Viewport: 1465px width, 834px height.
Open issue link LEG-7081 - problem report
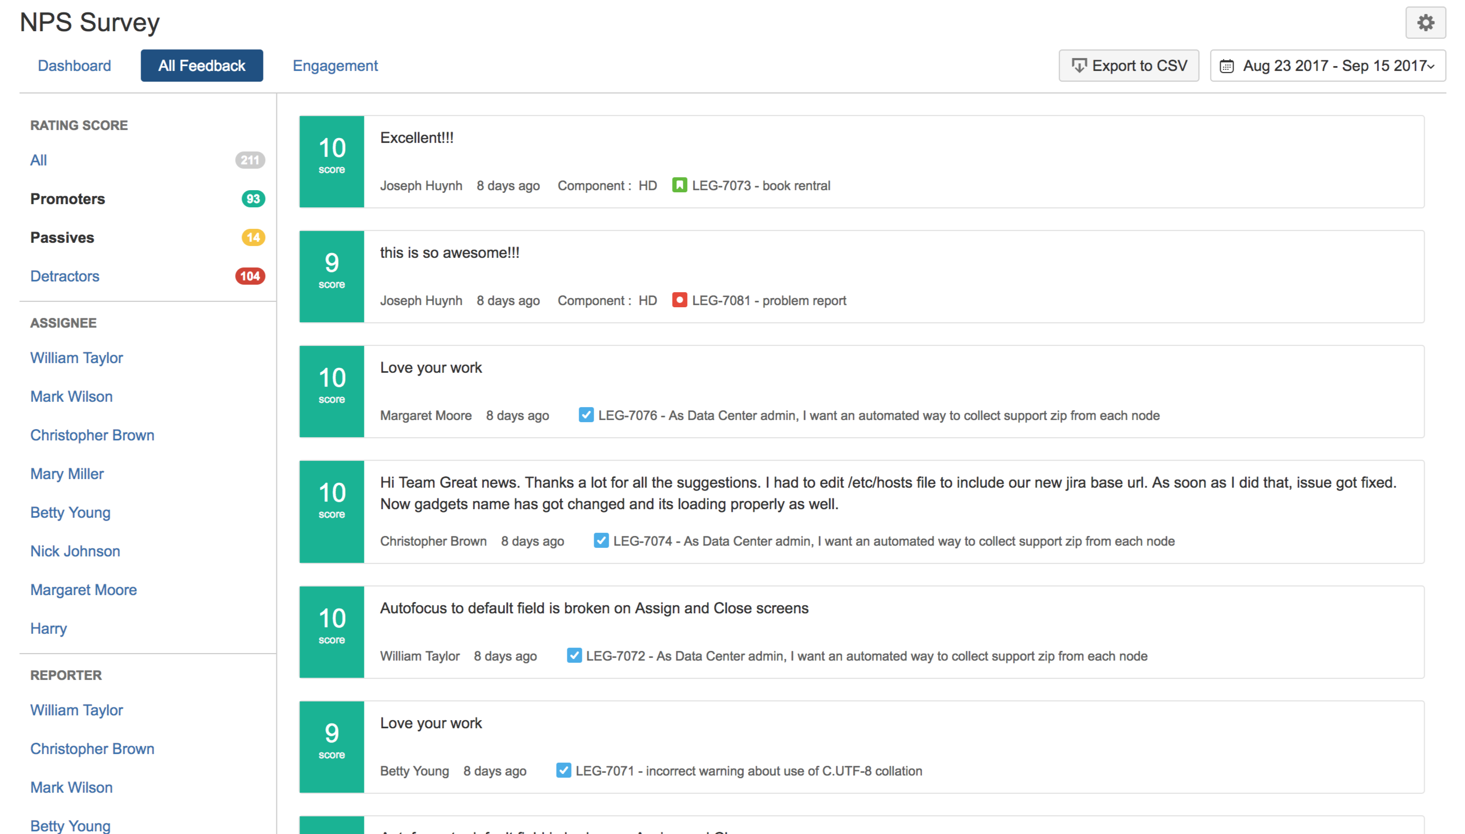768,300
